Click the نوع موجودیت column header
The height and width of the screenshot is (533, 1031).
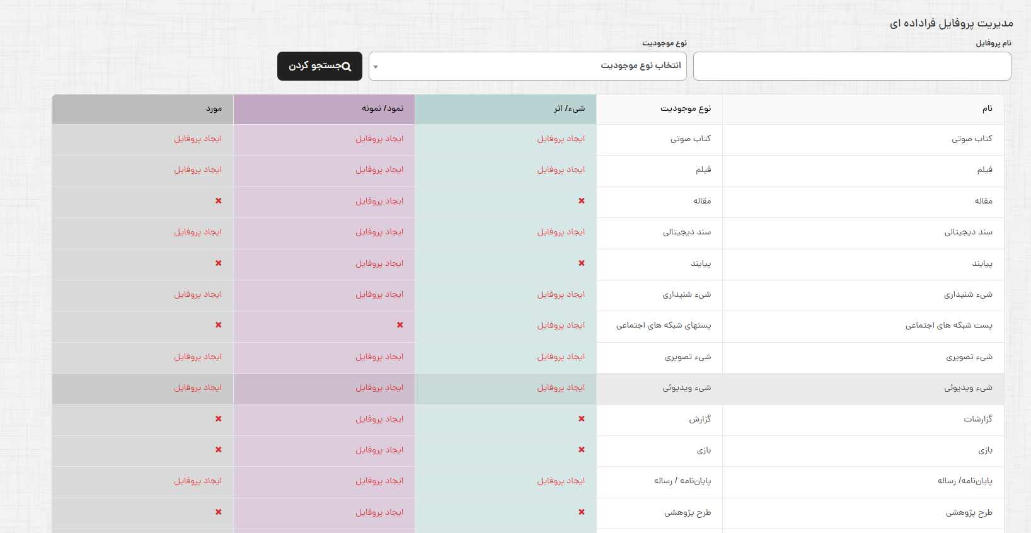coord(685,109)
